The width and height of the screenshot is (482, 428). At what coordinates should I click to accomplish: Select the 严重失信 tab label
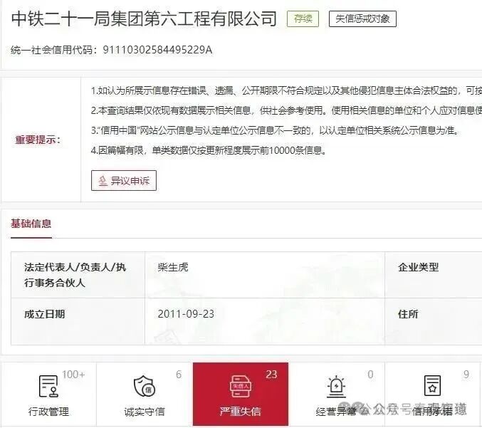[241, 412]
